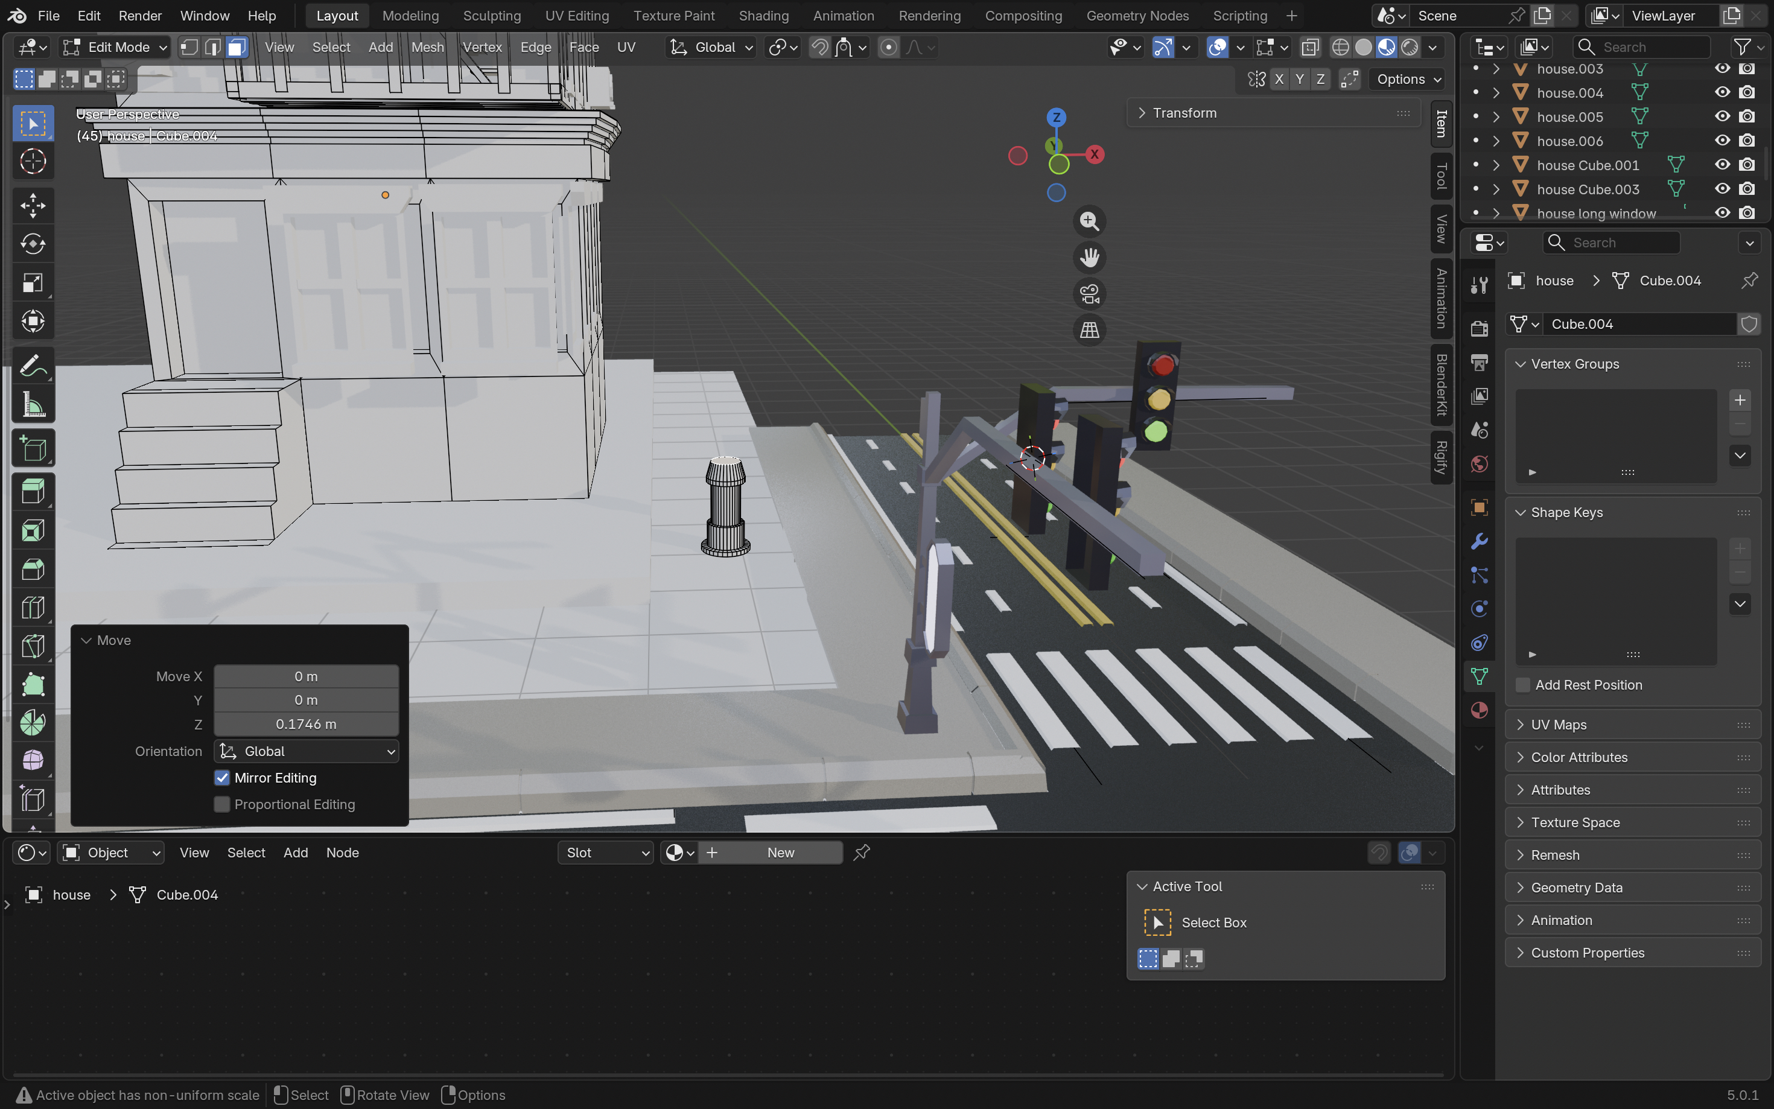Viewport: 1774px width, 1109px height.
Task: Click New material button
Action: click(770, 853)
